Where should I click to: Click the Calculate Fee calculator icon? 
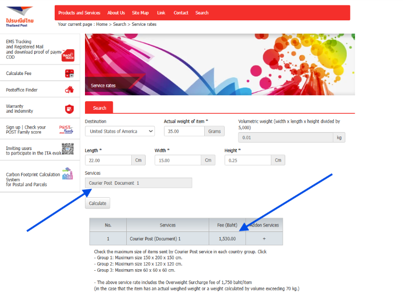click(x=69, y=74)
